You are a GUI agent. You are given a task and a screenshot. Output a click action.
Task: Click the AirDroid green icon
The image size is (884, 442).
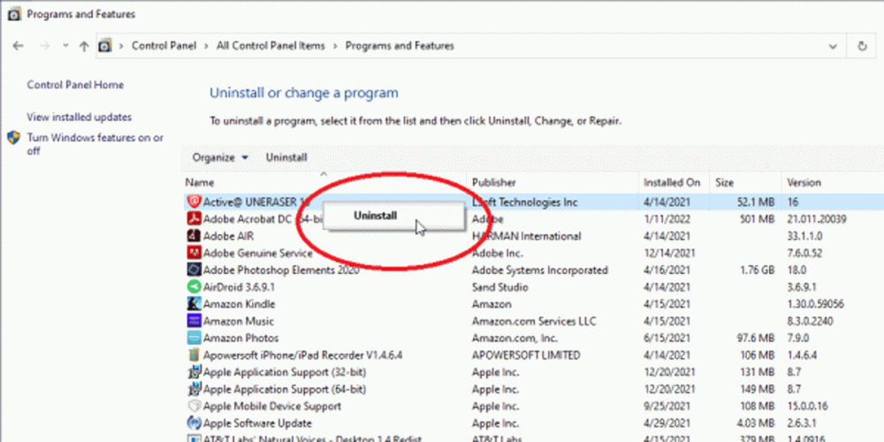click(x=194, y=287)
